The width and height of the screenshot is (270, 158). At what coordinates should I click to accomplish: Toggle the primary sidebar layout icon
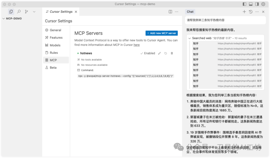coord(244,4)
